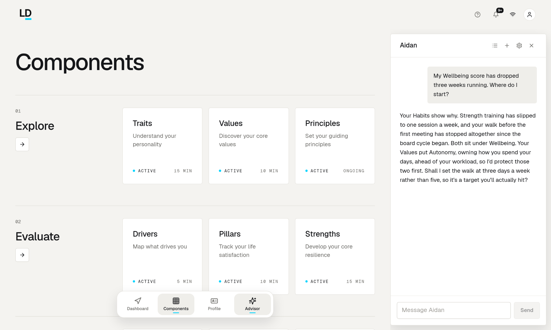Open the Traits component card
Viewport: 551px width, 330px height.
click(x=162, y=146)
